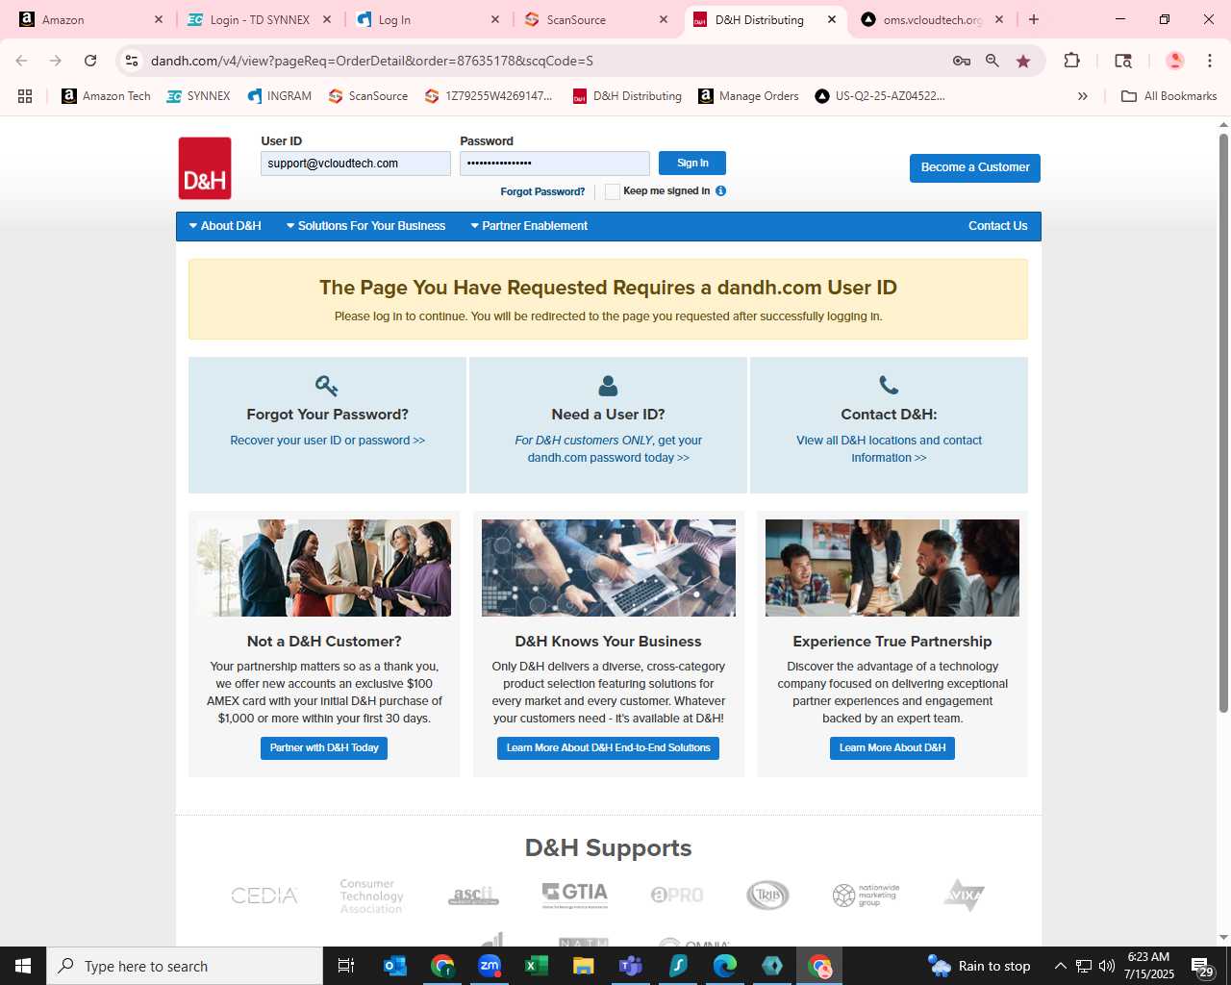Click the team meeting image
This screenshot has height=985, width=1231.
point(892,568)
